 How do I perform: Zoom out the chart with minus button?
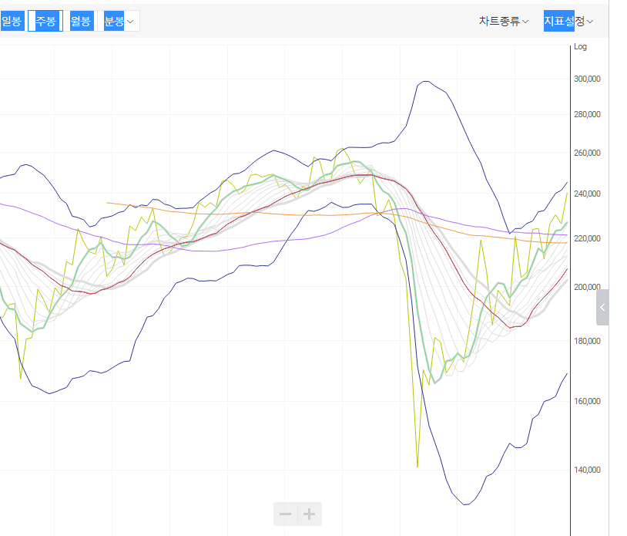coord(286,514)
